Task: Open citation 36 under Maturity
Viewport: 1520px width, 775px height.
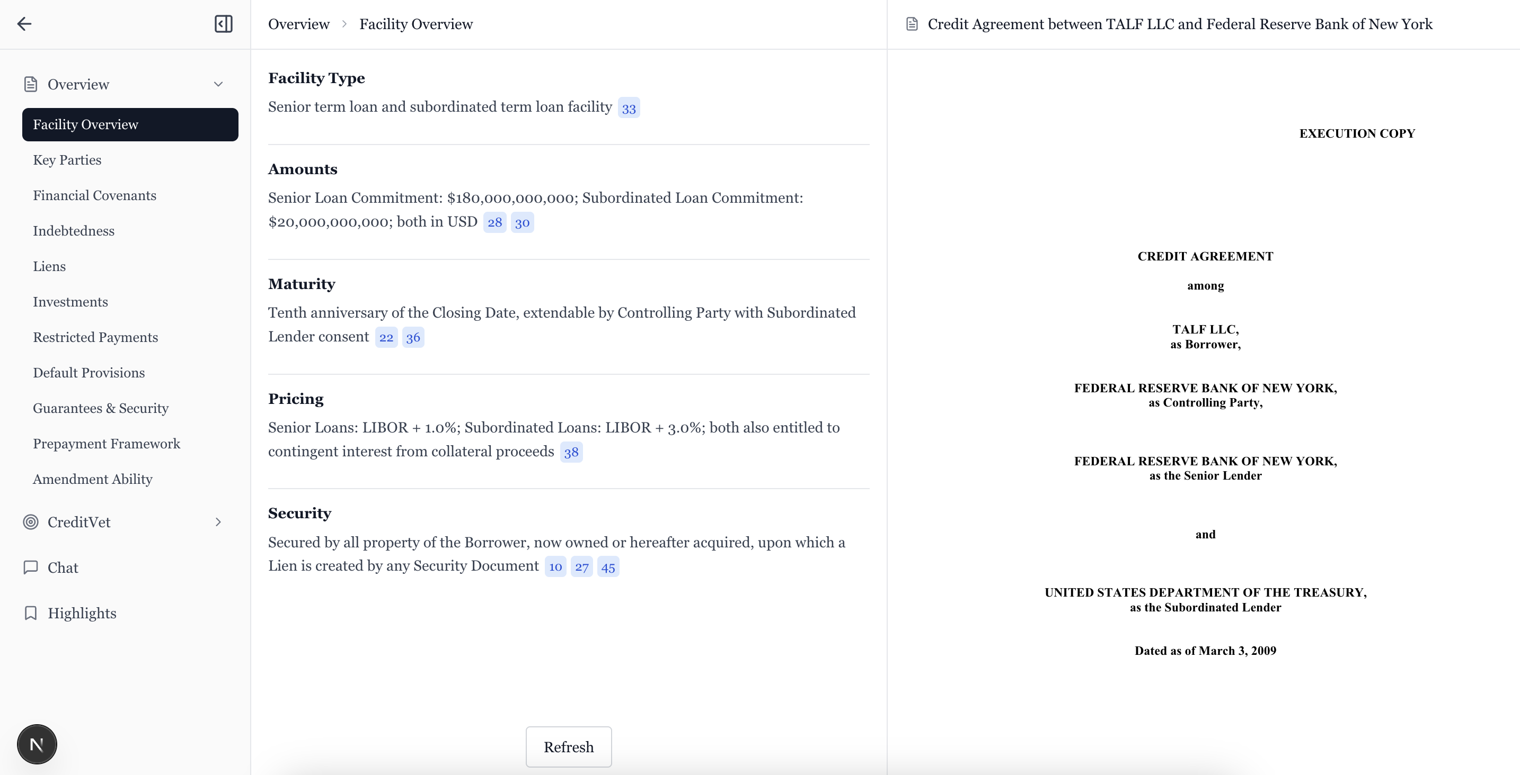Action: point(413,337)
